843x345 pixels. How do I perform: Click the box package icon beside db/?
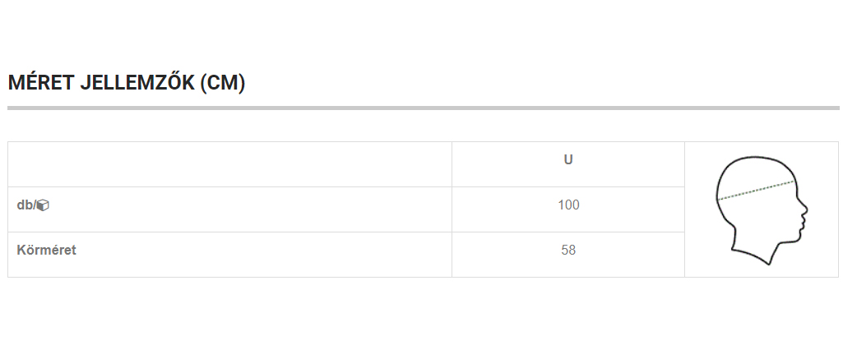point(43,205)
